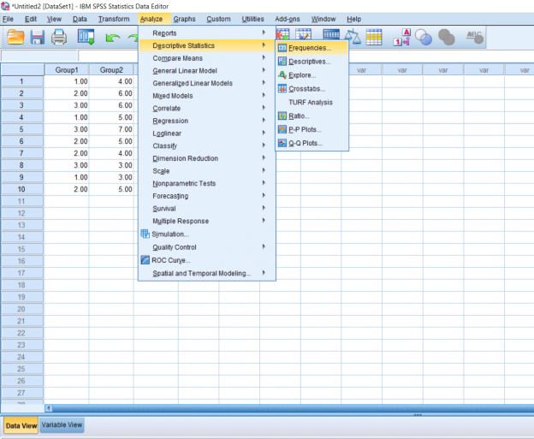This screenshot has height=439, width=534.
Task: Click the Frequencies item icon
Action: 282,48
